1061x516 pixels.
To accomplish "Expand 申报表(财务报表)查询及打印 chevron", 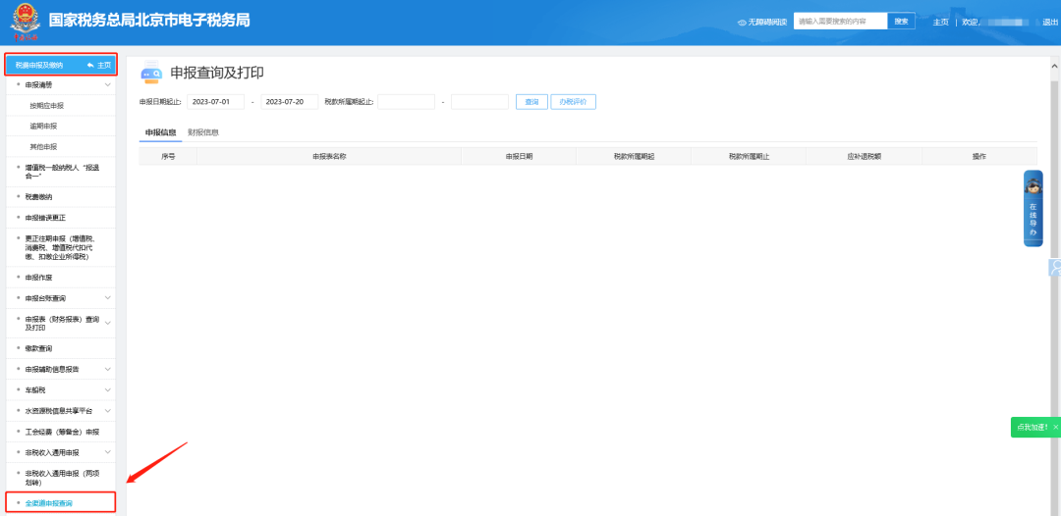I will click(108, 323).
